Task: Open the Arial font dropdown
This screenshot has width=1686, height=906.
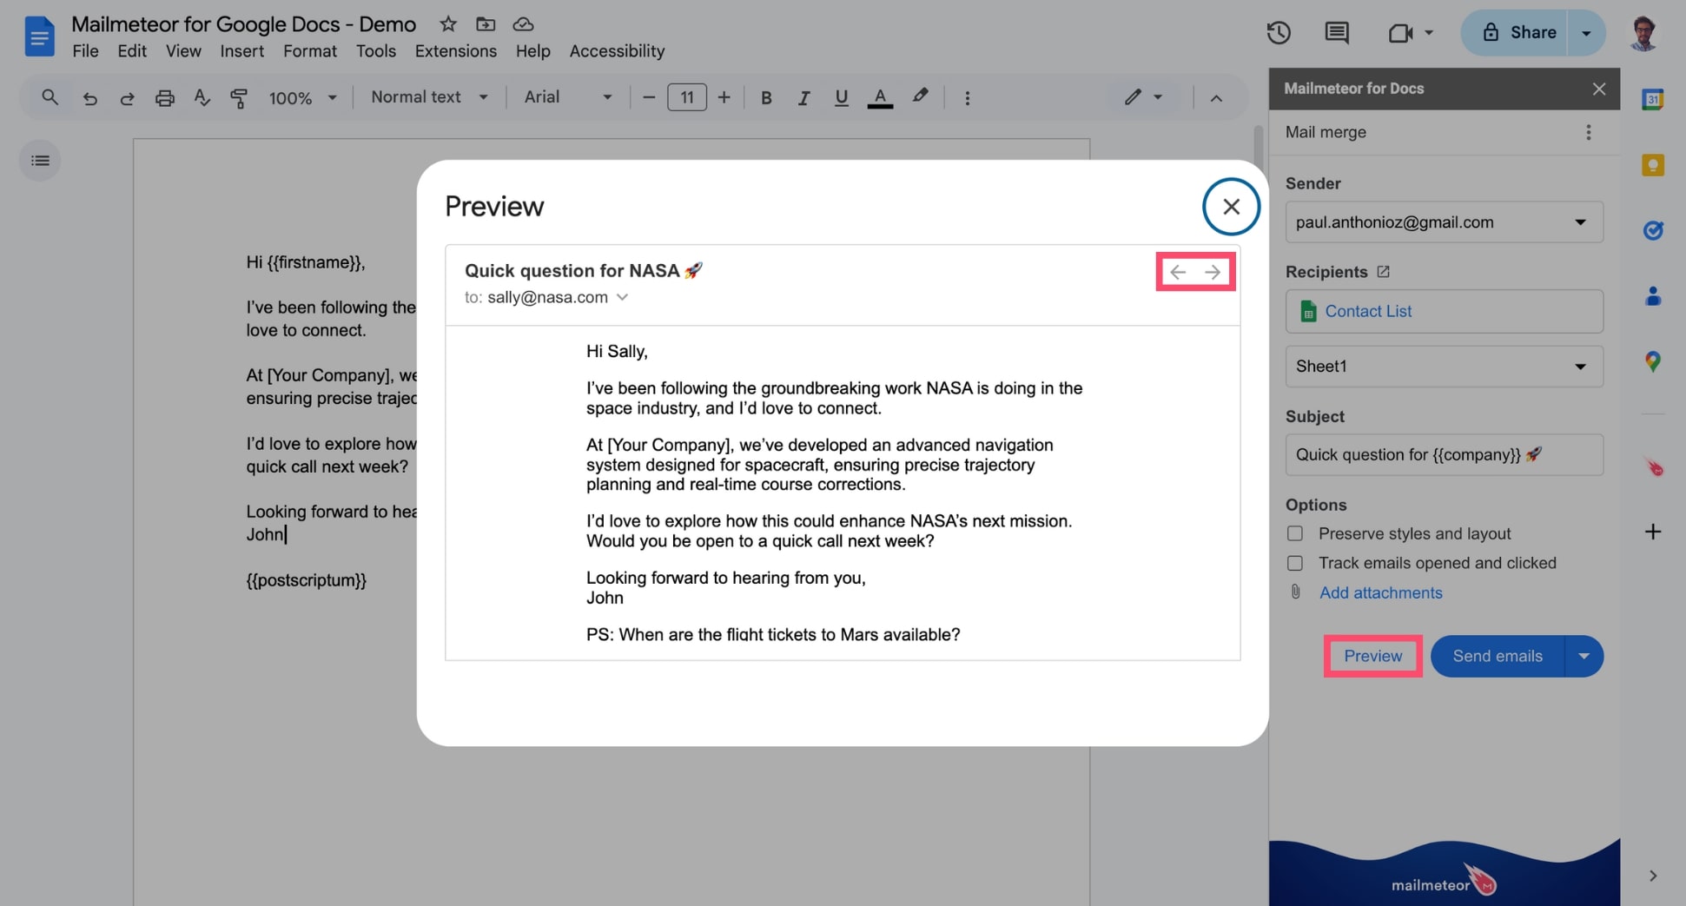Action: coord(568,97)
